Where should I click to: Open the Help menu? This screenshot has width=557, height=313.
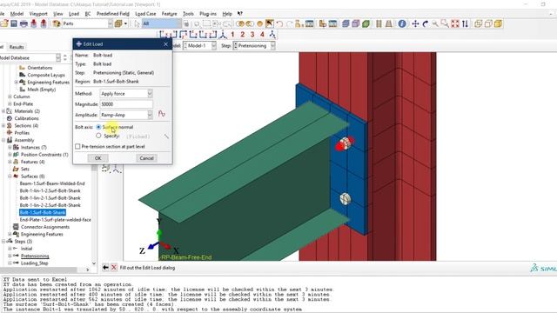tap(227, 14)
